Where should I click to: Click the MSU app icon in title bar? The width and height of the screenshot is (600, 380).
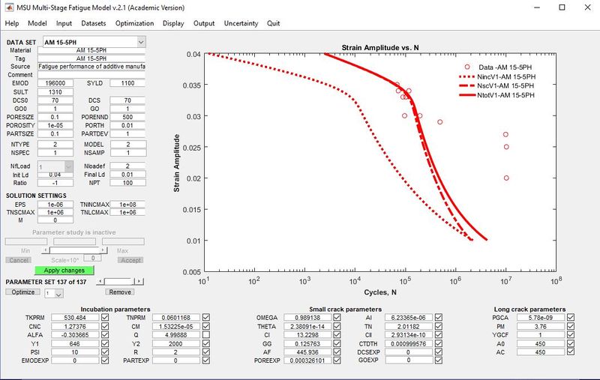coord(9,7)
